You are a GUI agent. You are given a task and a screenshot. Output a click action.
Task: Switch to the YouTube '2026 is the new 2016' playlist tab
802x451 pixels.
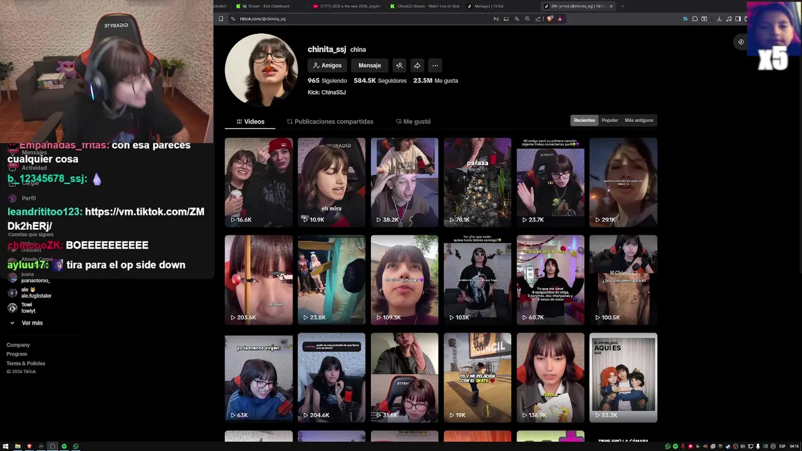point(346,6)
